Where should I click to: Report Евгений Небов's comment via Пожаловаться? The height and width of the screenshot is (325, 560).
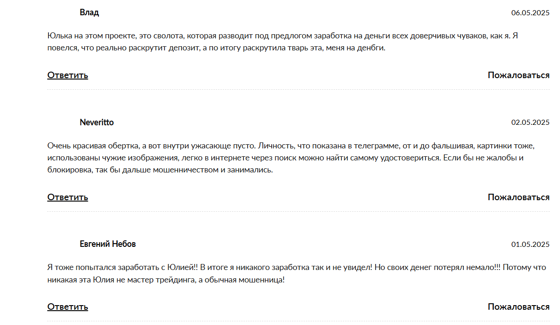[518, 307]
